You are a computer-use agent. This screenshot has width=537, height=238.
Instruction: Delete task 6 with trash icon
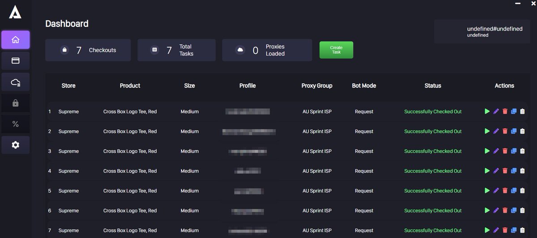pyautogui.click(x=505, y=210)
